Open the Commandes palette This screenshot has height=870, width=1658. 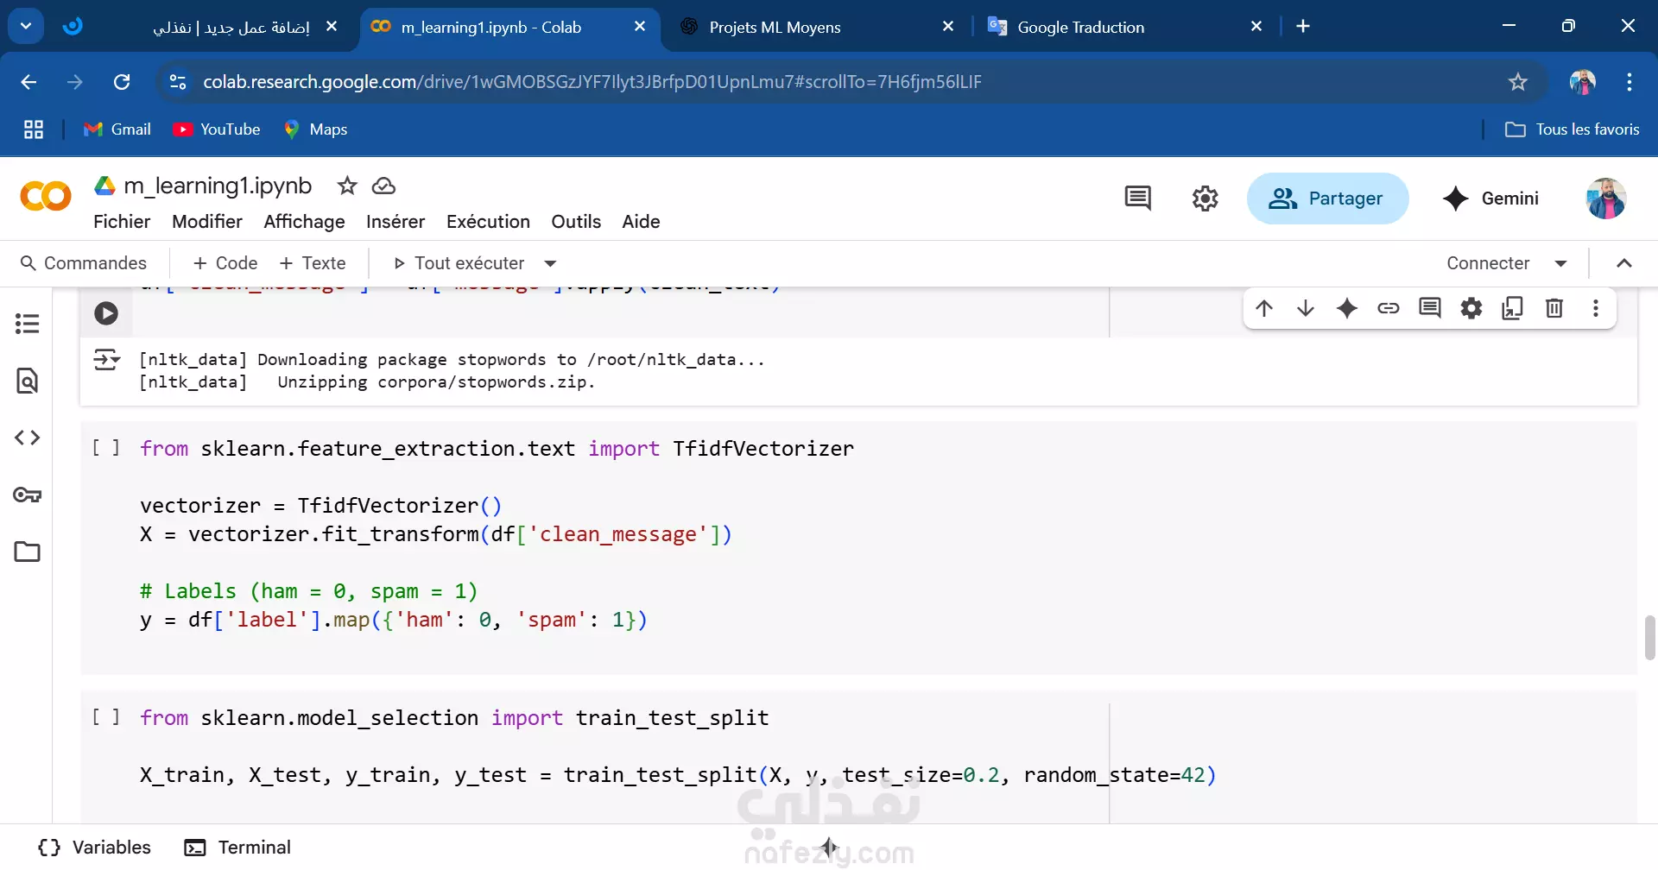[84, 263]
